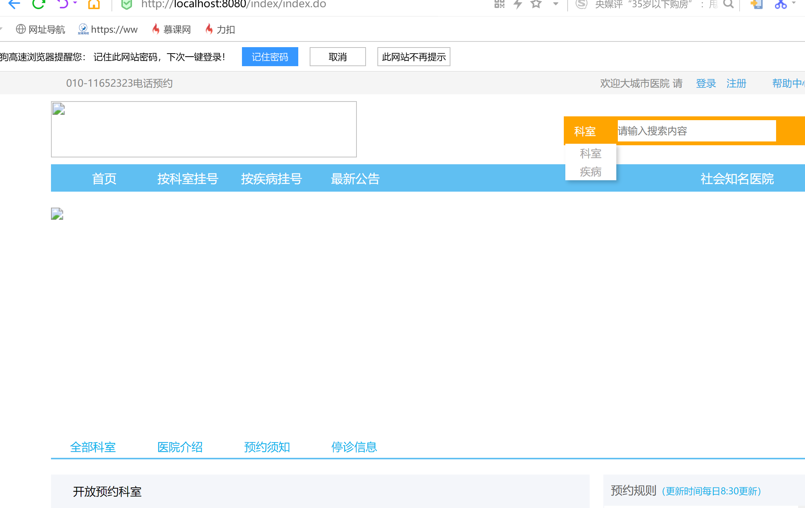Click the lightning speed-mode icon

pos(518,4)
